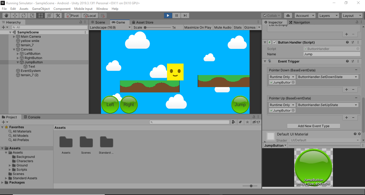The image size is (365, 195).
Task: Expand the Main Camera node
Action: point(14,37)
